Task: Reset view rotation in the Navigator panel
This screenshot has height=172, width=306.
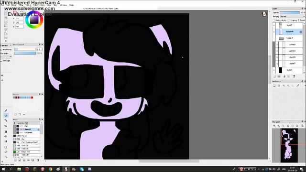Action: click(293, 126)
